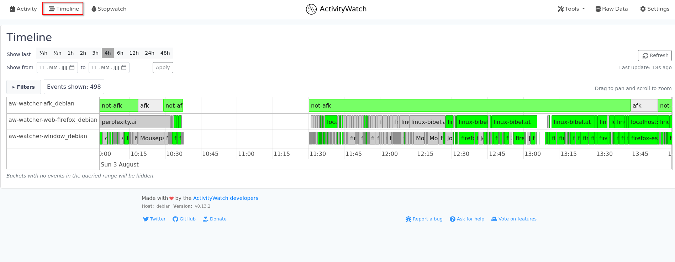Choose the 24h duration
Screen dimensions: 675x262
pyautogui.click(x=149, y=53)
